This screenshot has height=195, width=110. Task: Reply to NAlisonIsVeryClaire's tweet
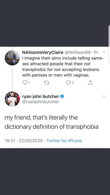click(25, 83)
